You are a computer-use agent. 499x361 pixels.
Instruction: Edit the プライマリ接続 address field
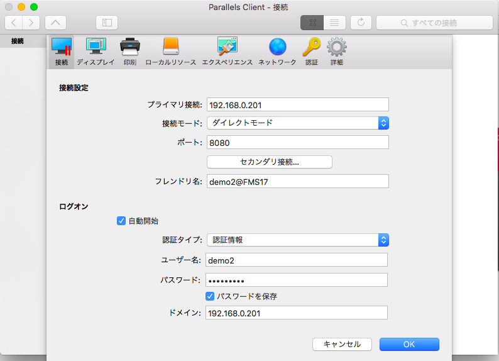297,105
